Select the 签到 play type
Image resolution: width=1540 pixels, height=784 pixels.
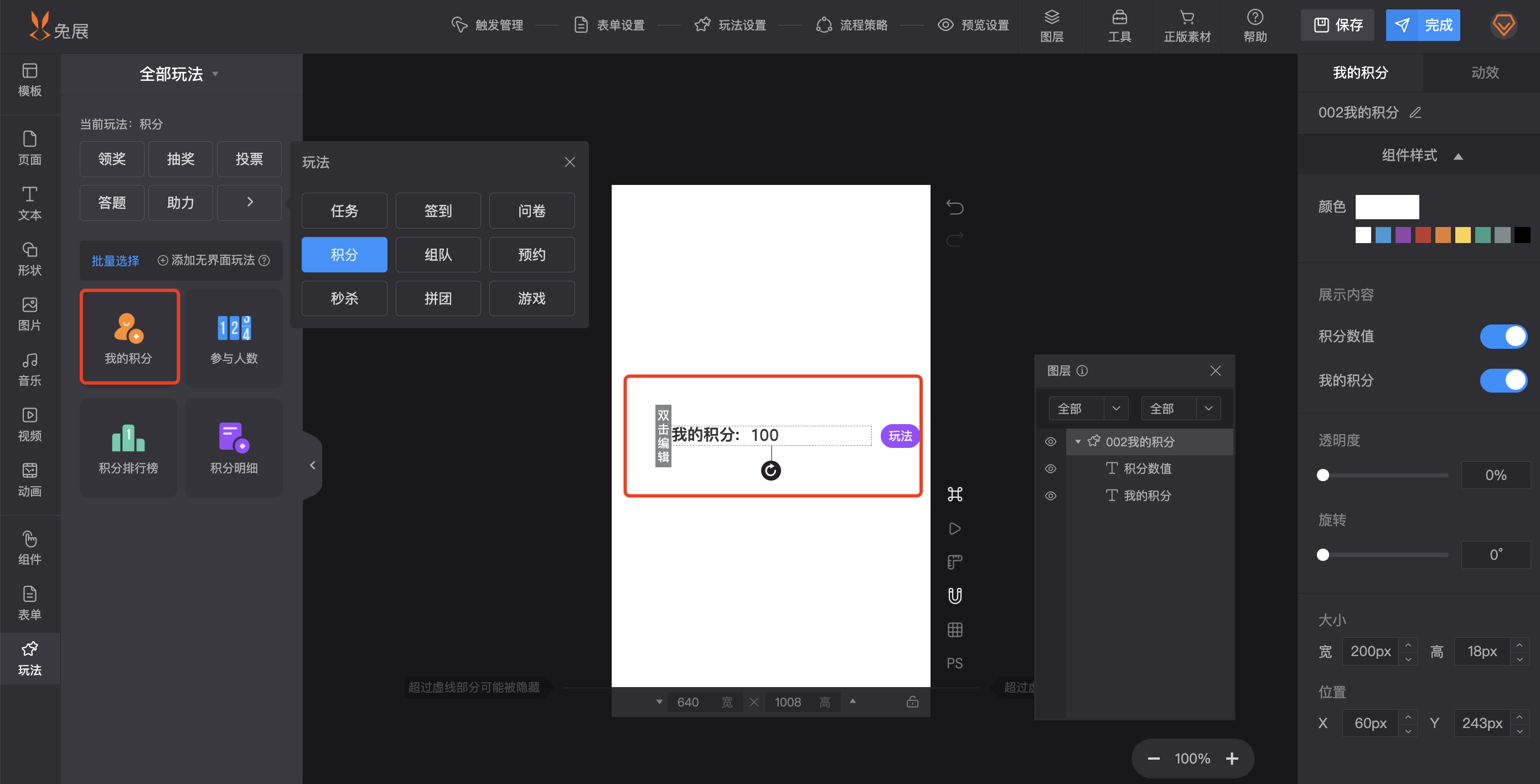click(438, 210)
